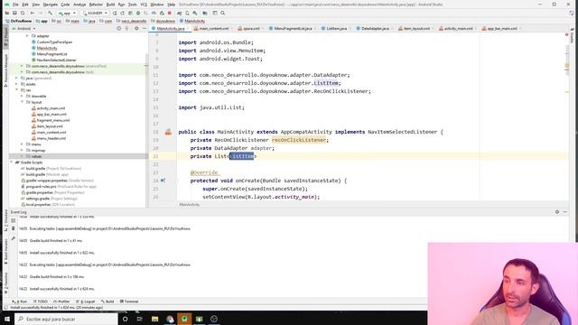Open the TODO tool window
The height and width of the screenshot is (325, 578).
41,302
